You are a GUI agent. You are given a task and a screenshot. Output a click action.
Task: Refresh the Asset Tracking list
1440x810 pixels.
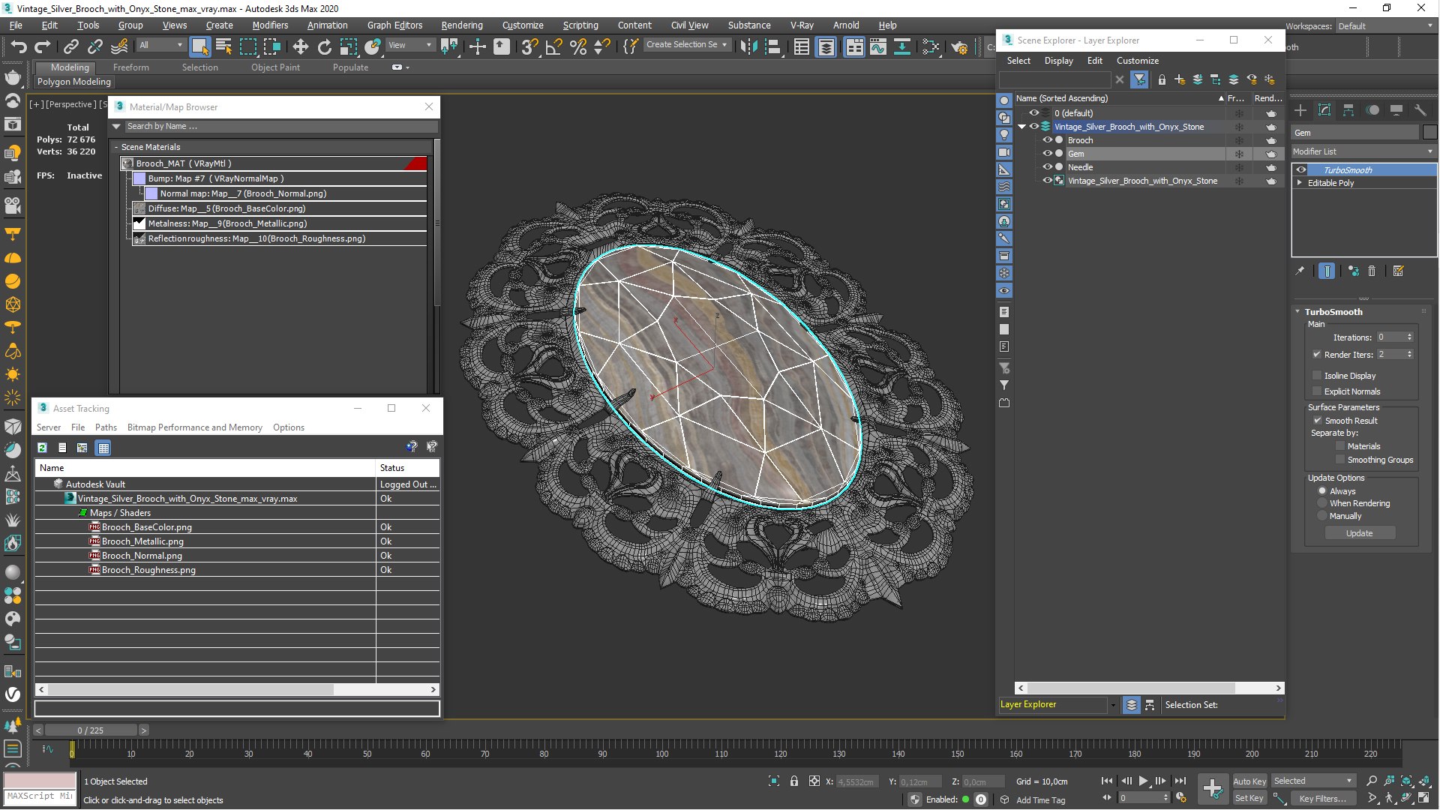point(43,448)
